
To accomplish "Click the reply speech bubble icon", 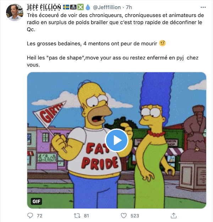I will pos(30,216).
